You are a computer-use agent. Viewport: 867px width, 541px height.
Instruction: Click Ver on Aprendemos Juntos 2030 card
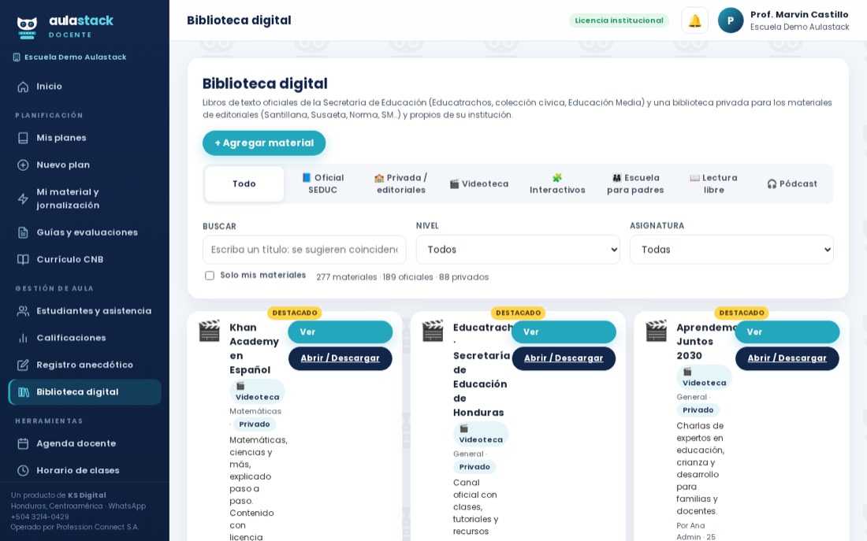click(x=787, y=332)
